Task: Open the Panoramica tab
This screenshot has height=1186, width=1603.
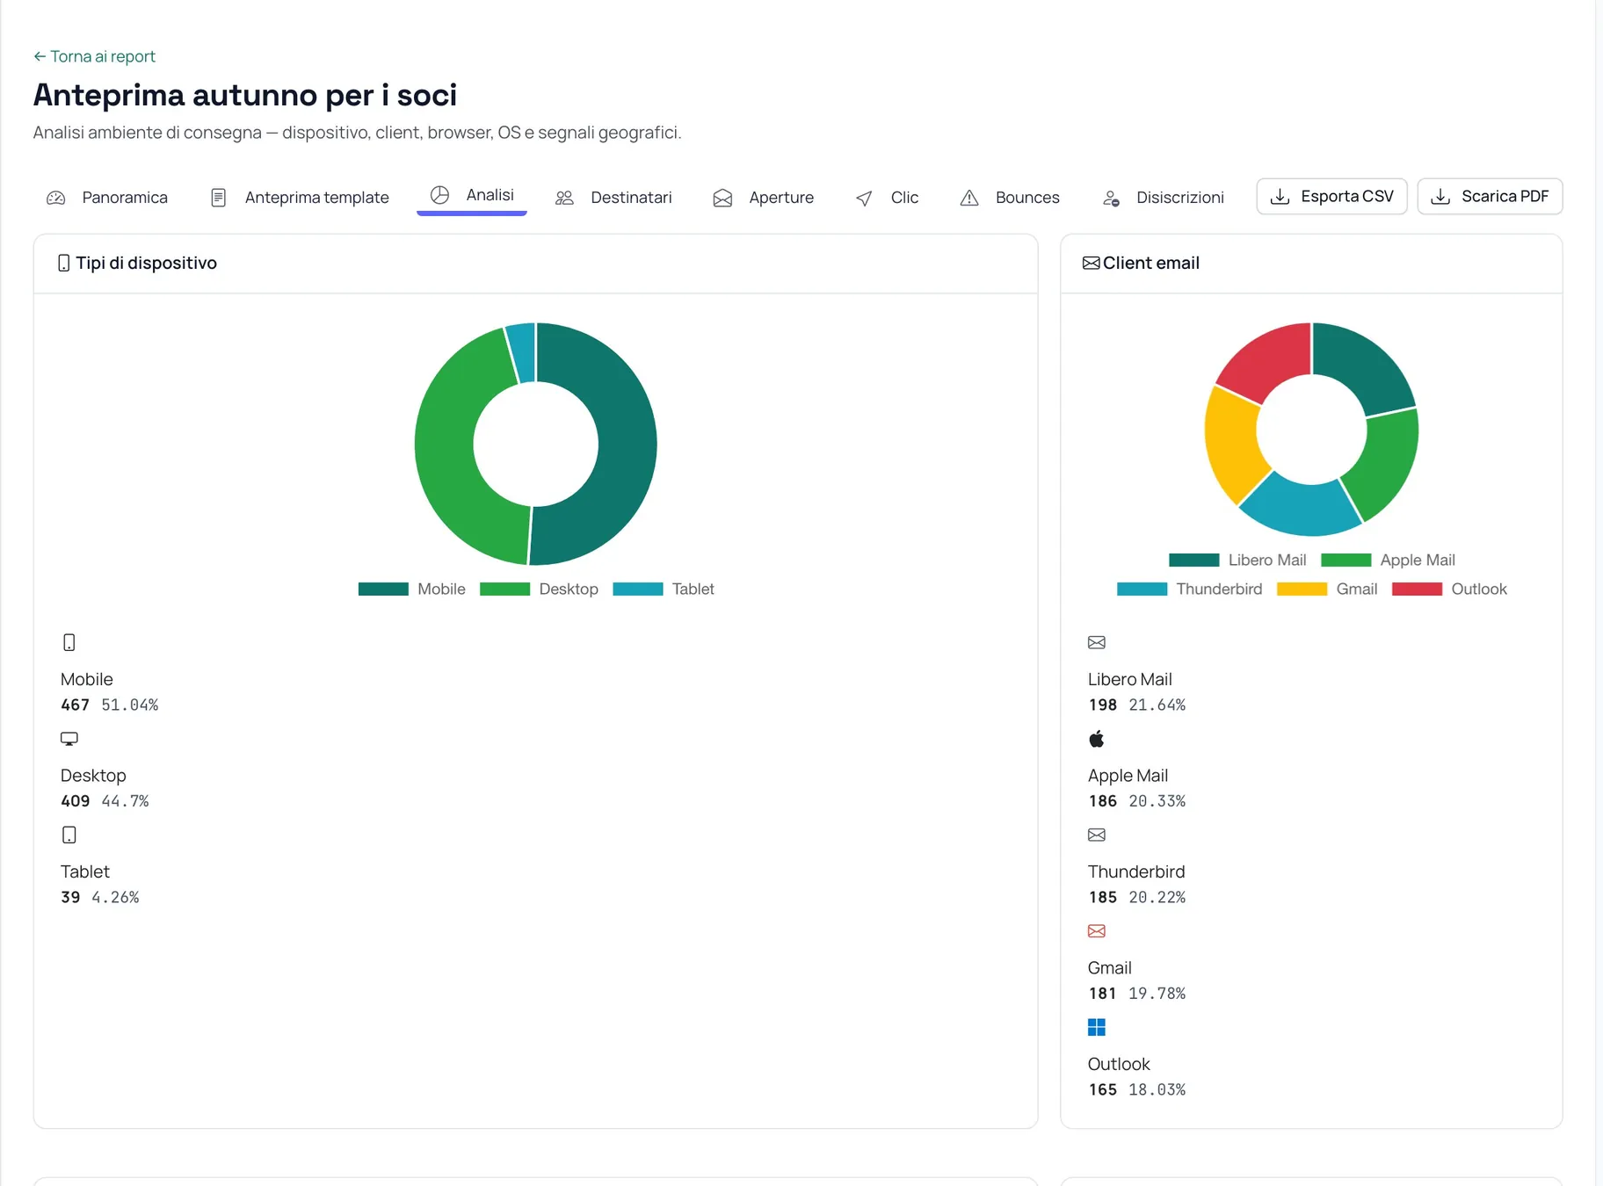Action: [x=107, y=198]
